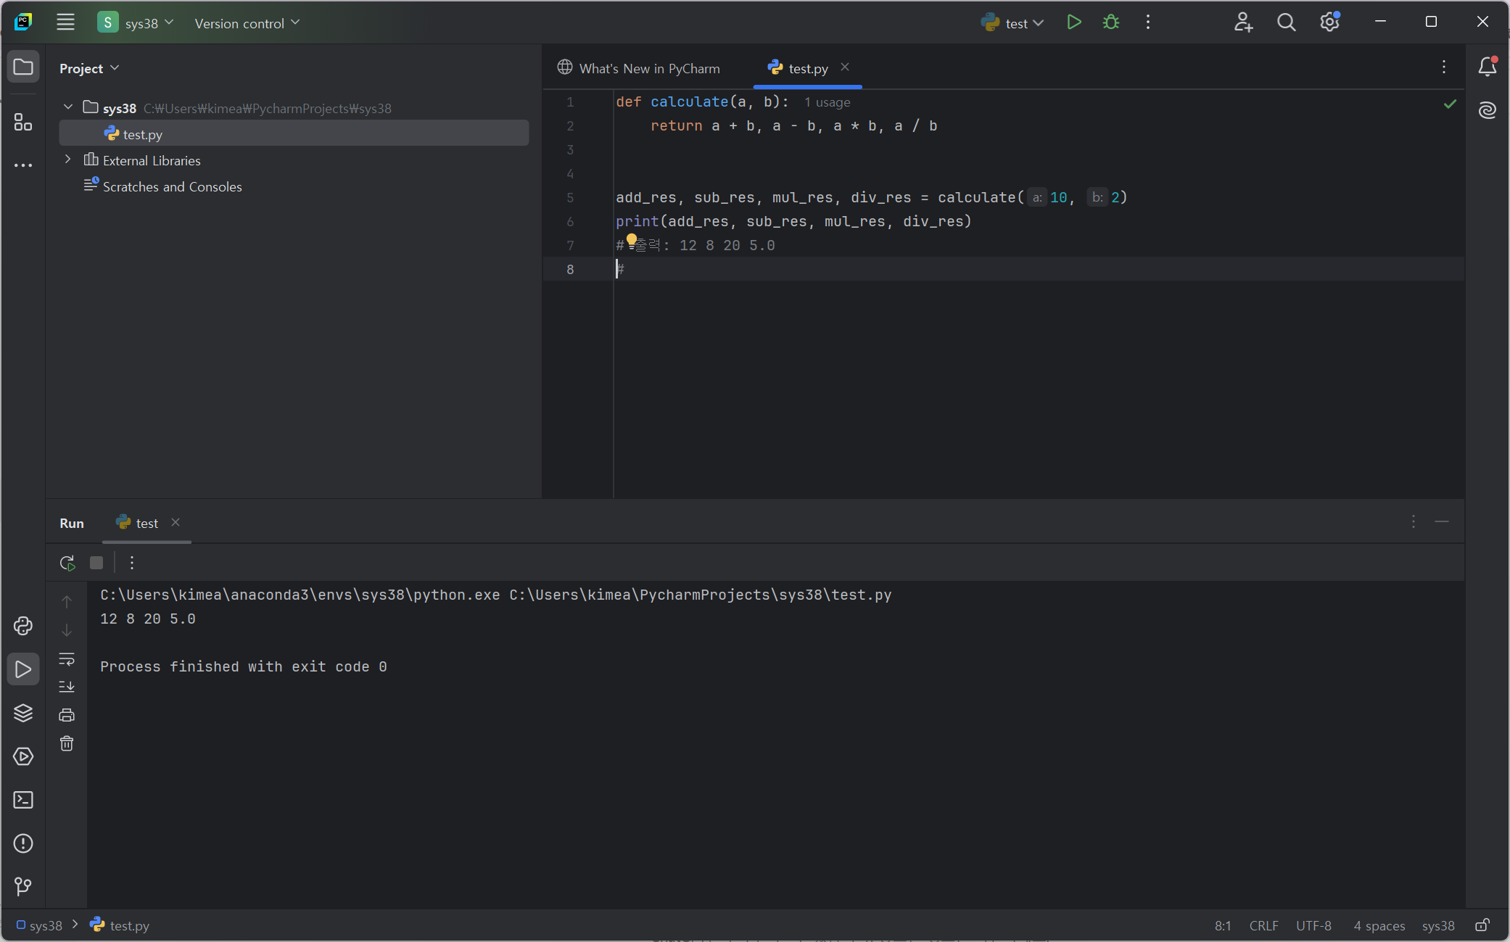This screenshot has height=942, width=1510.
Task: Click the green Run button in top toolbar
Action: tap(1074, 22)
